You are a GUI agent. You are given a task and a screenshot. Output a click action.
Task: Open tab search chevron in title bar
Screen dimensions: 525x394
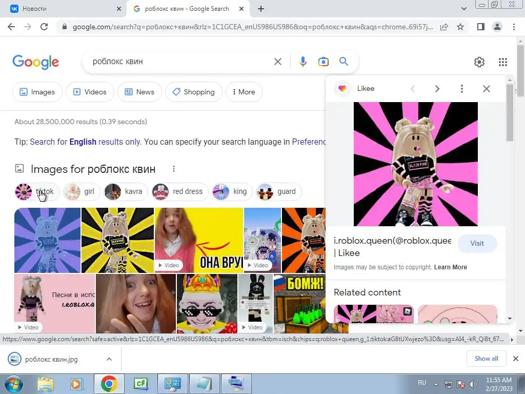coord(463,9)
